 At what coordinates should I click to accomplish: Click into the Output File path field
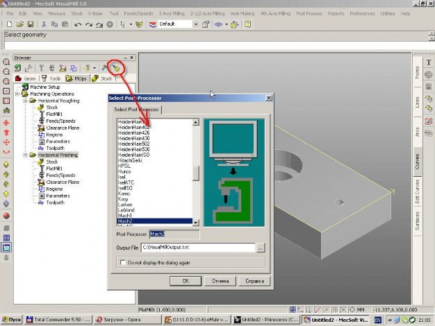pyautogui.click(x=198, y=248)
